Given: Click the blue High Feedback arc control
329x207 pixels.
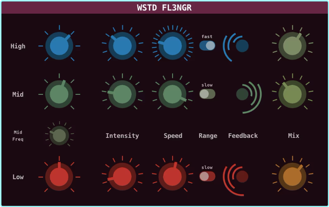Looking at the screenshot, I should [242, 46].
